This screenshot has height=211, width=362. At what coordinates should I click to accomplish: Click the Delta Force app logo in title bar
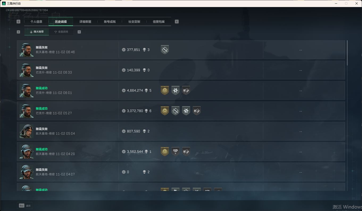pos(4,3)
